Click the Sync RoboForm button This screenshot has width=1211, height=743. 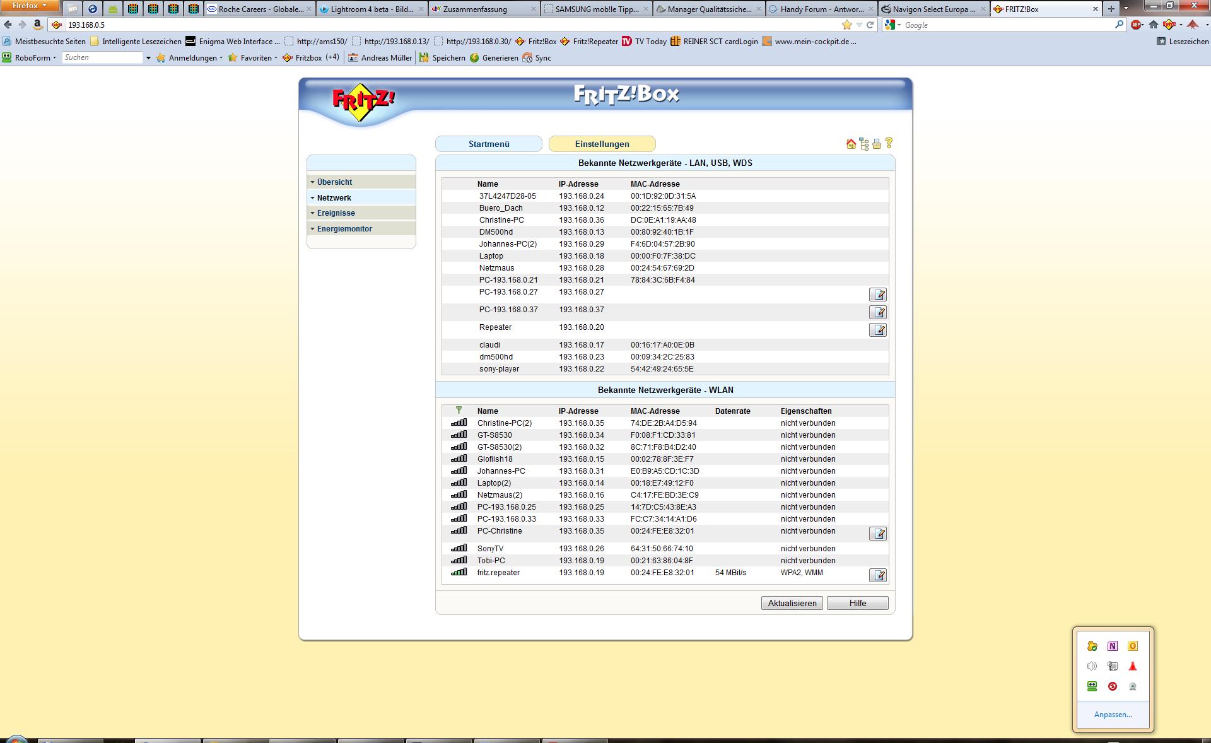537,57
